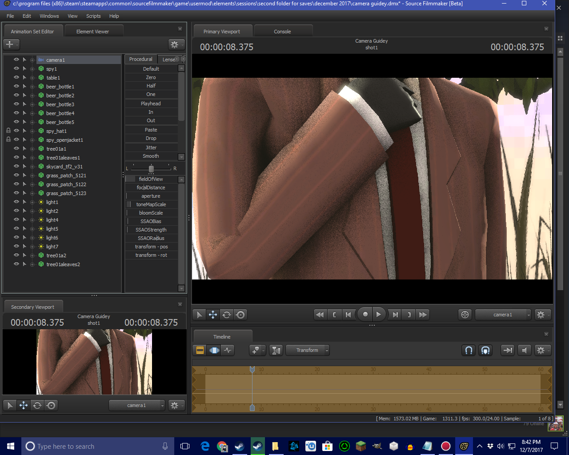Hide the table1 animation set
Image resolution: width=569 pixels, height=455 pixels.
coord(16,77)
